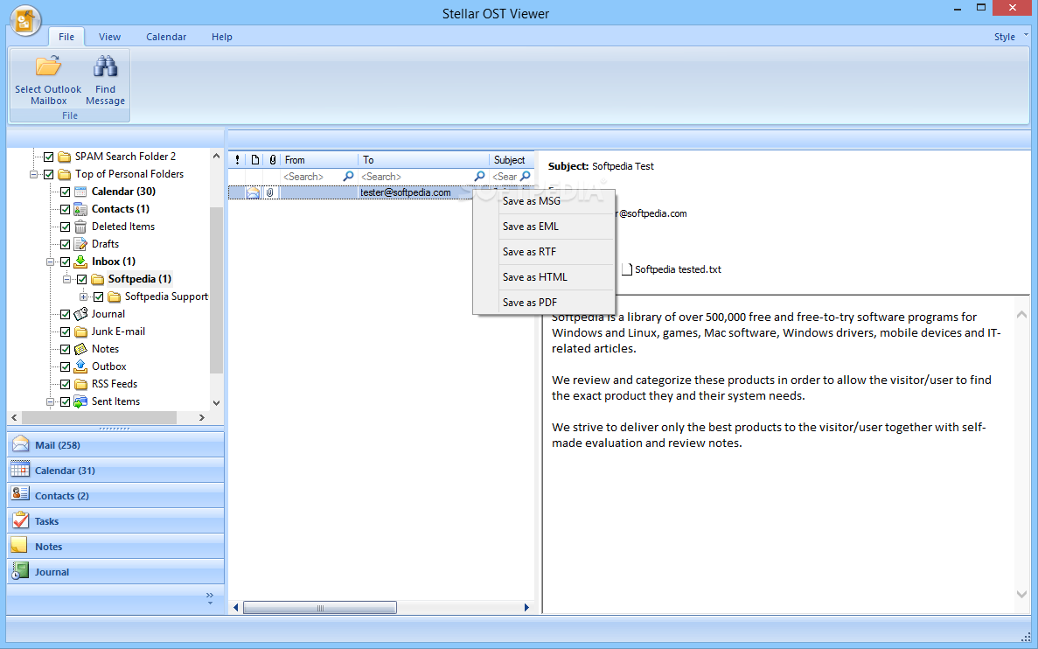Image resolution: width=1038 pixels, height=649 pixels.
Task: Collapse the Softpedia (1) tree node
Action: pos(66,280)
